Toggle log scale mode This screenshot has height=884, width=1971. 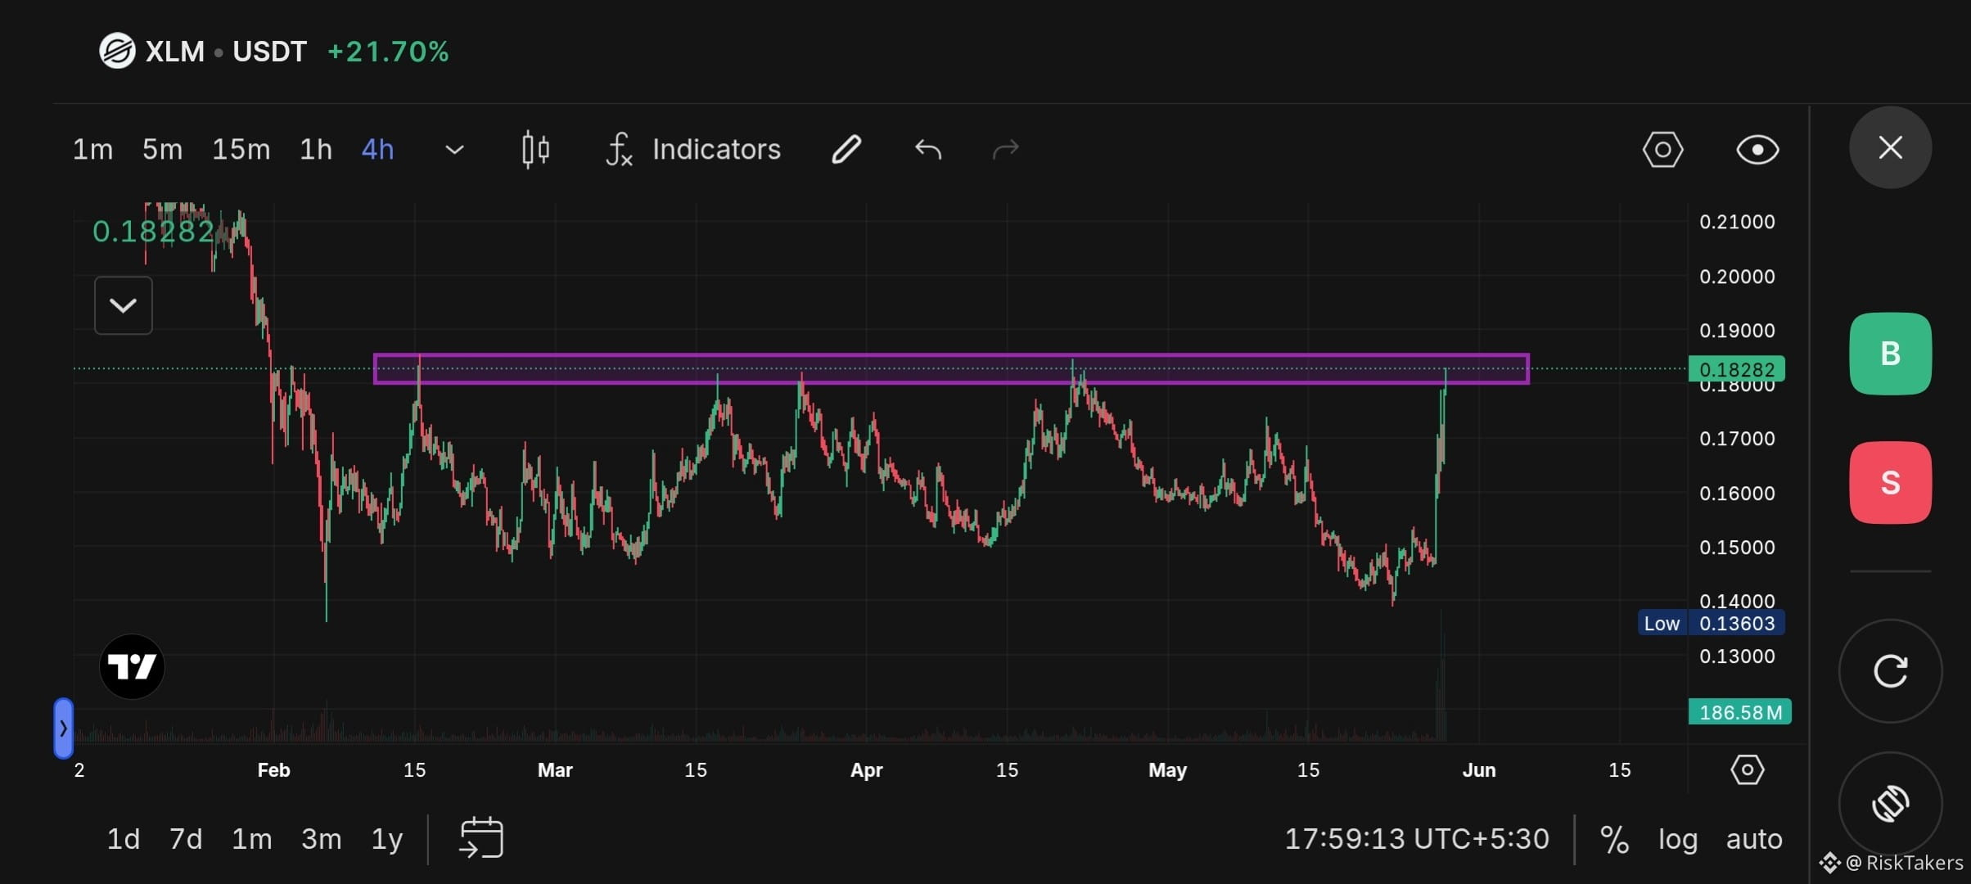[1678, 840]
